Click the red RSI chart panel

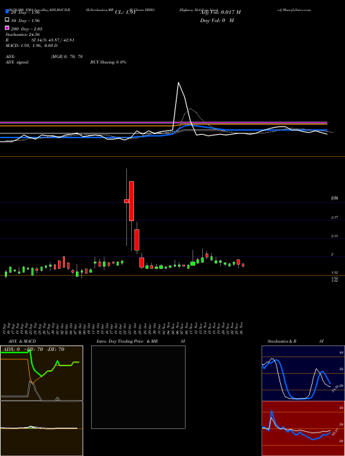tap(303, 428)
